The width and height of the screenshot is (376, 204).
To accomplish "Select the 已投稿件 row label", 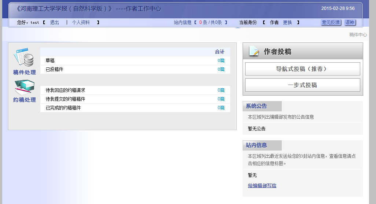I will [55, 69].
